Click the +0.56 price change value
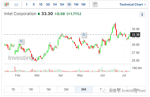 coord(60,14)
